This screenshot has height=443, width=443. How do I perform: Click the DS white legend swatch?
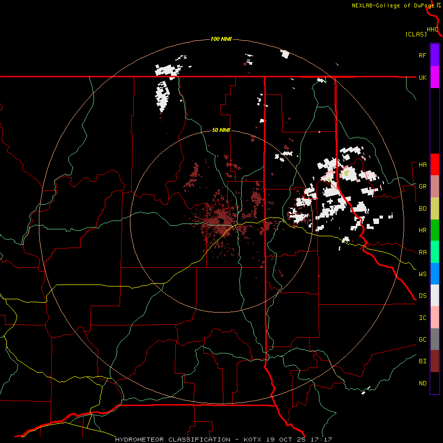[435, 295]
